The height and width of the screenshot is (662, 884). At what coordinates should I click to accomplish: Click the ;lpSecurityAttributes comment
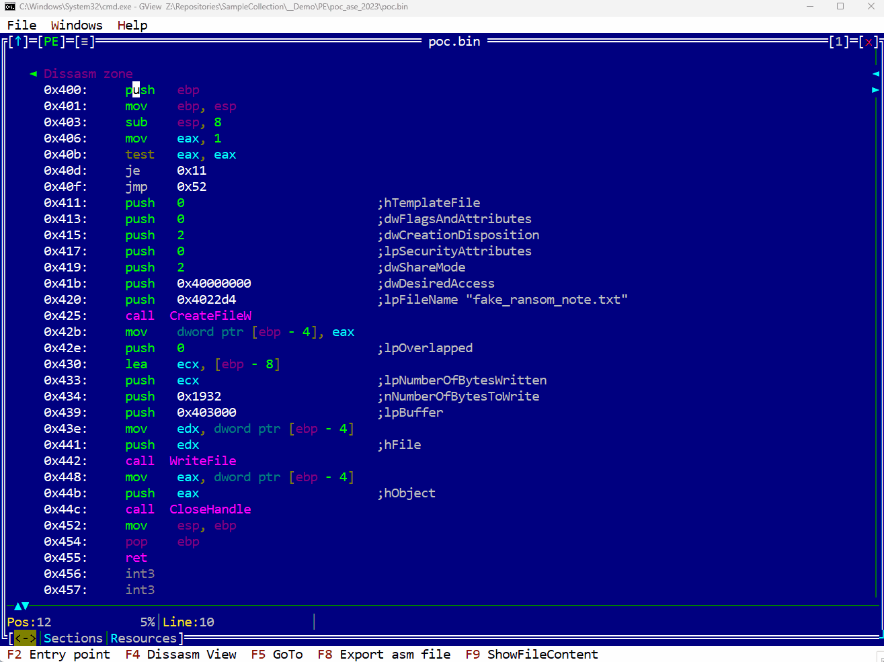(454, 251)
